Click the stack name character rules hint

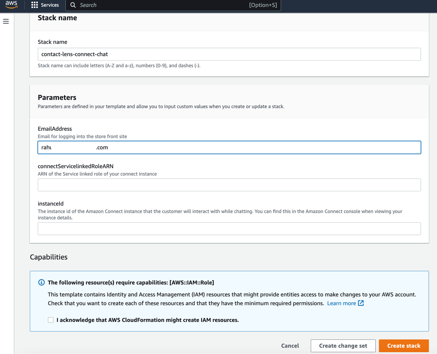point(119,65)
